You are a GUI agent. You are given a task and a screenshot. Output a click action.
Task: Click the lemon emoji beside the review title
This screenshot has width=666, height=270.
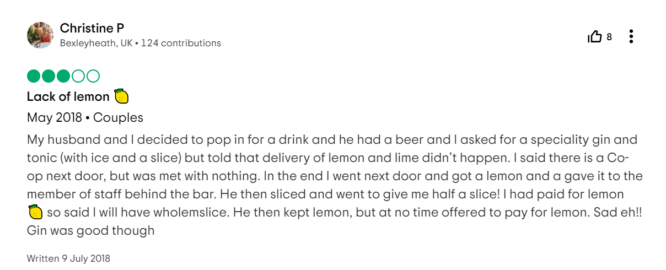[121, 96]
